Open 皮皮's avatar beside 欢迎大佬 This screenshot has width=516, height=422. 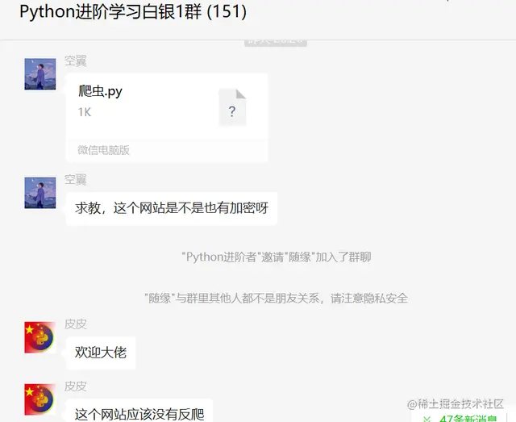[40, 337]
